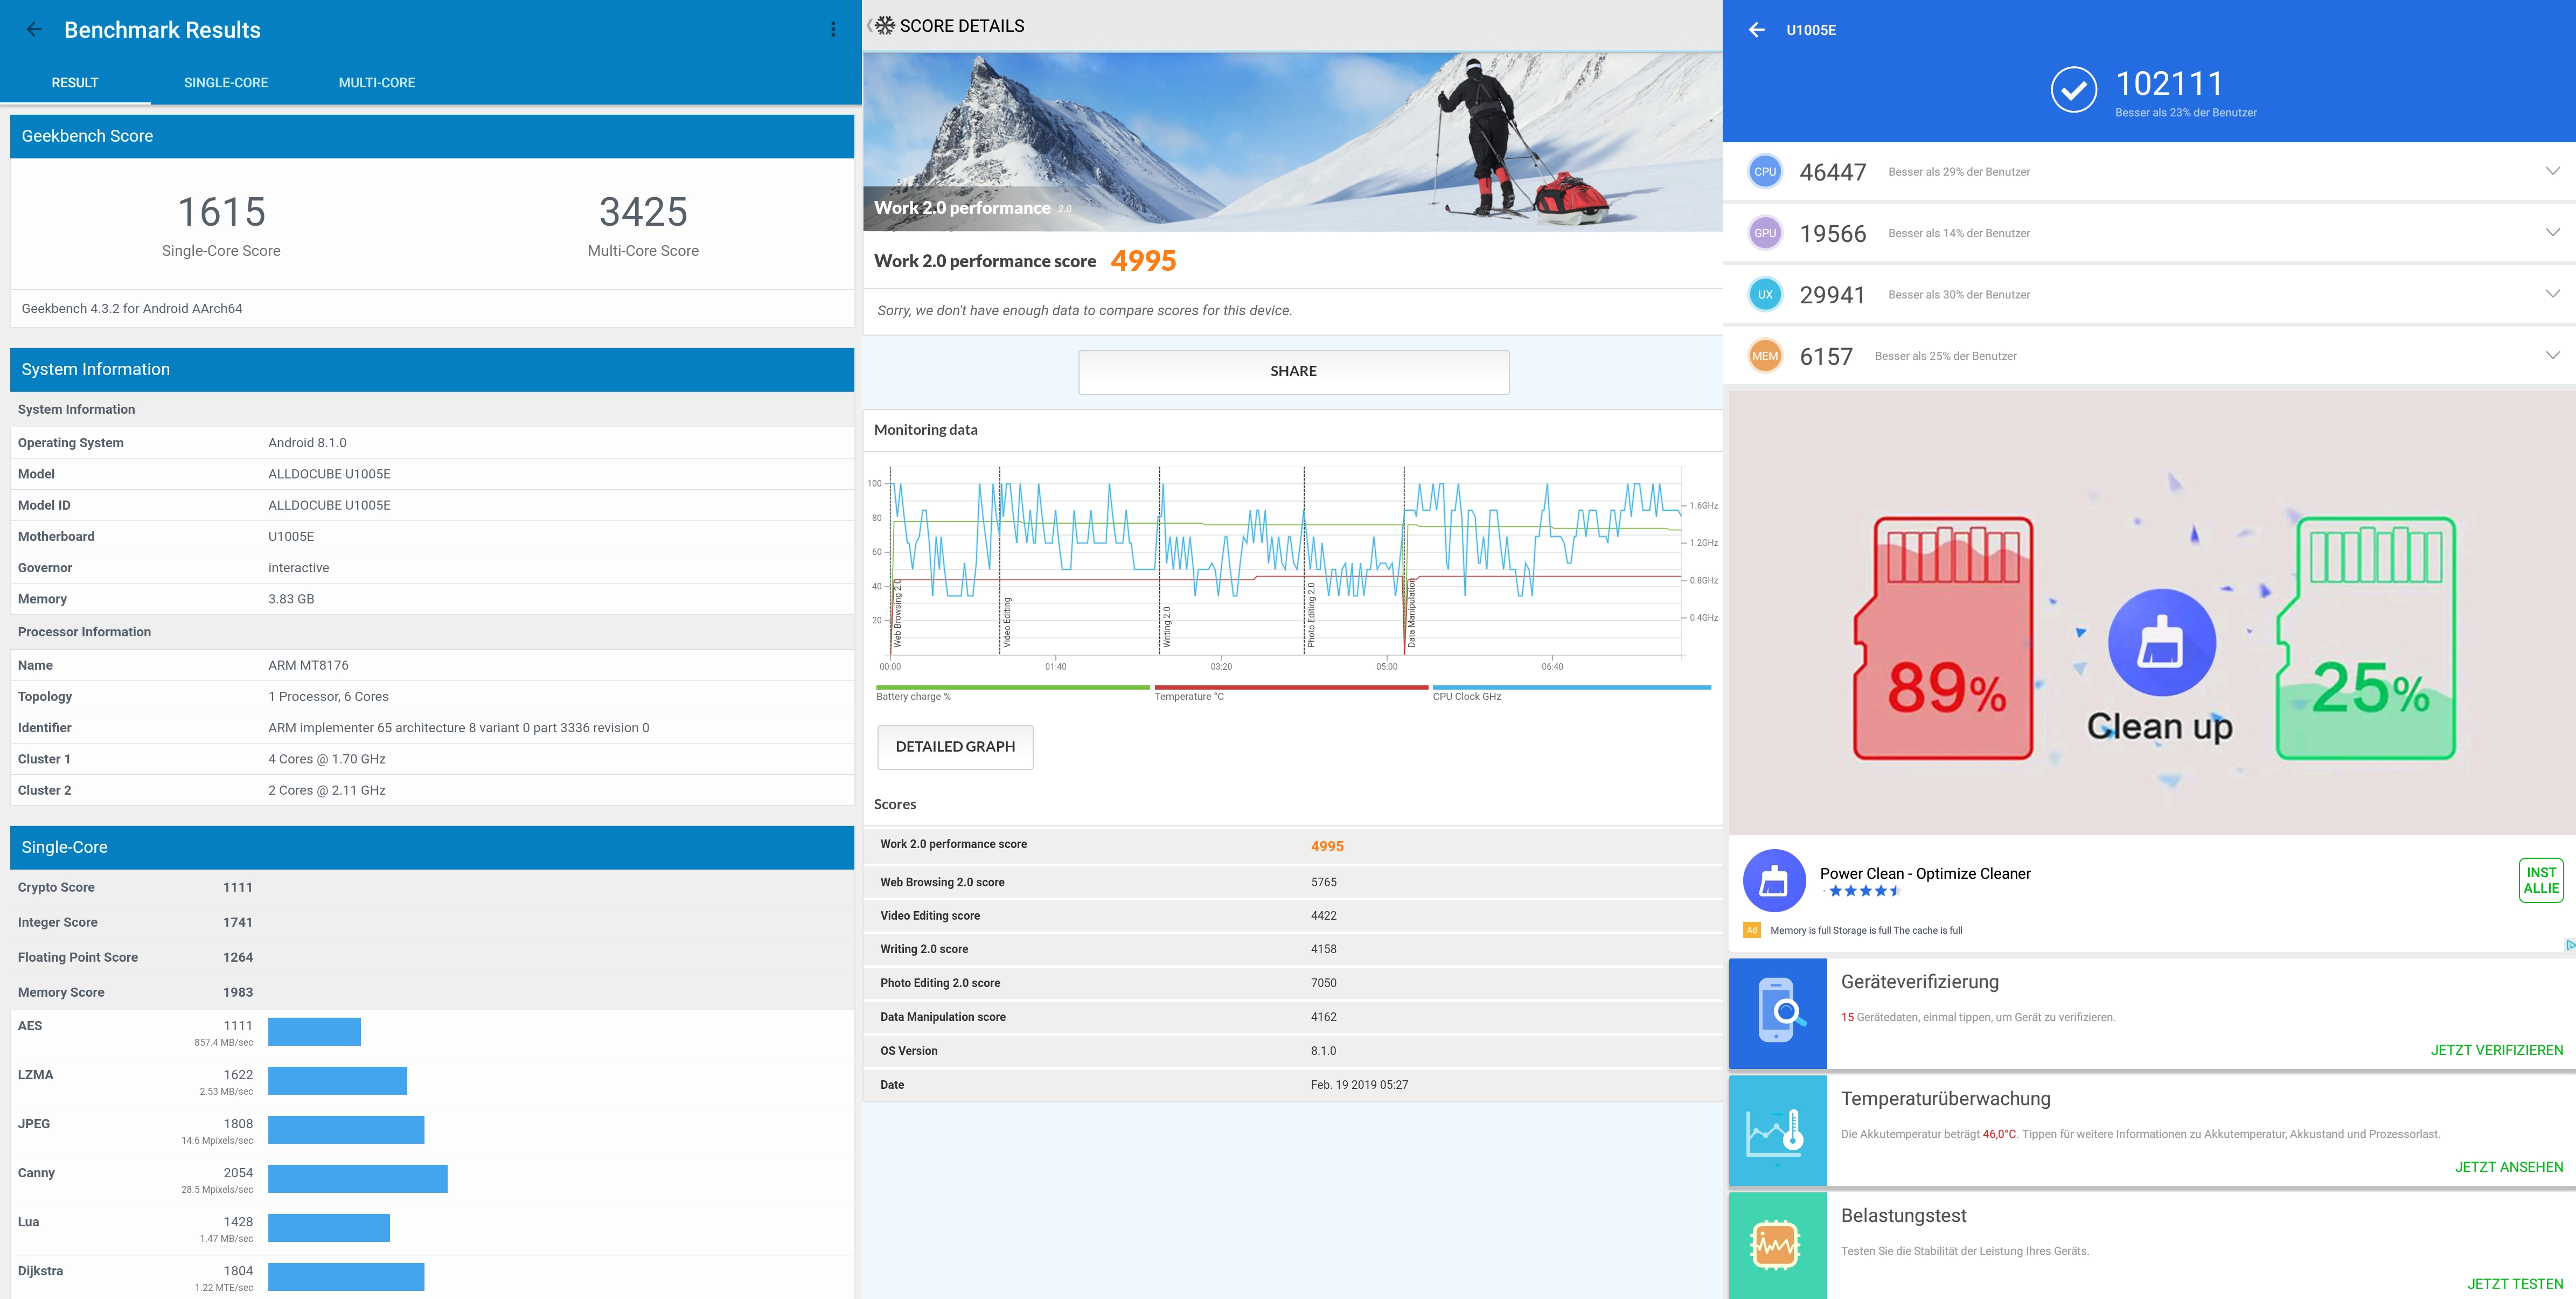The image size is (2576, 1299).
Task: Select the Web Browsing 2.0 score row
Action: point(1292,882)
